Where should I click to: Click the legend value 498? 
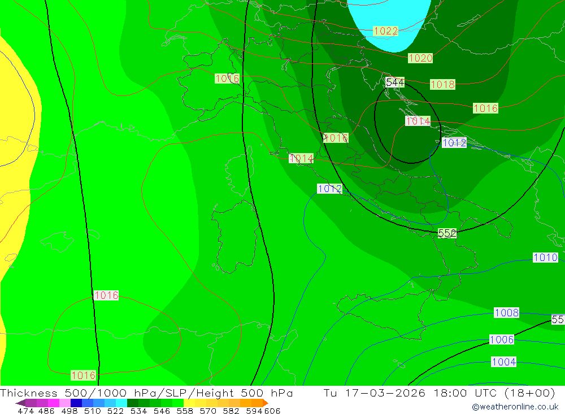pyautogui.click(x=69, y=411)
